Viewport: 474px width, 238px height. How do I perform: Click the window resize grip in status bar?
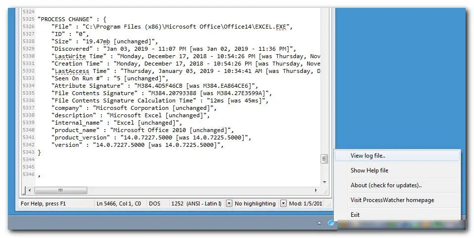329,204
